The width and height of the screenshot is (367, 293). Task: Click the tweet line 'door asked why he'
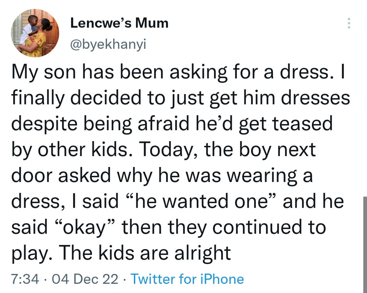pyautogui.click(x=162, y=176)
